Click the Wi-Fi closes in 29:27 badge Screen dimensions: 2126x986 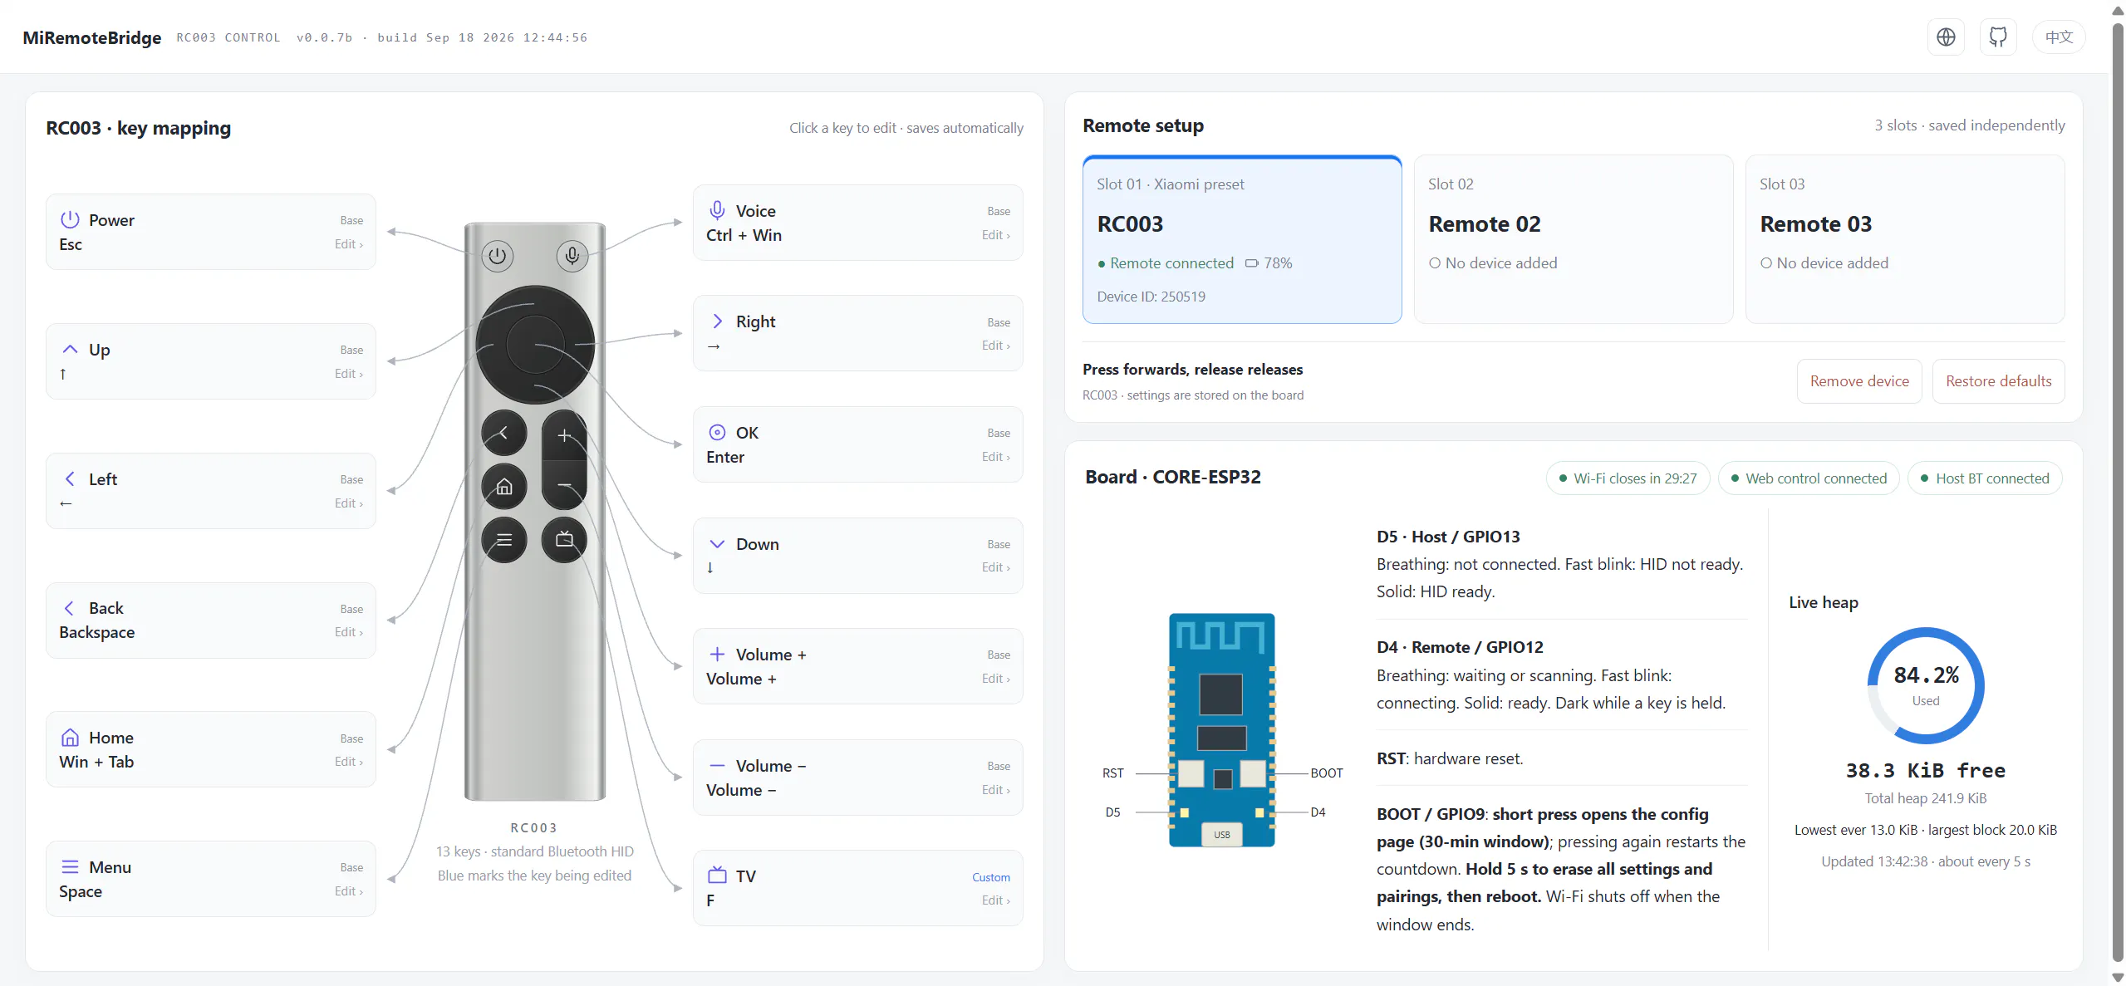click(1627, 478)
